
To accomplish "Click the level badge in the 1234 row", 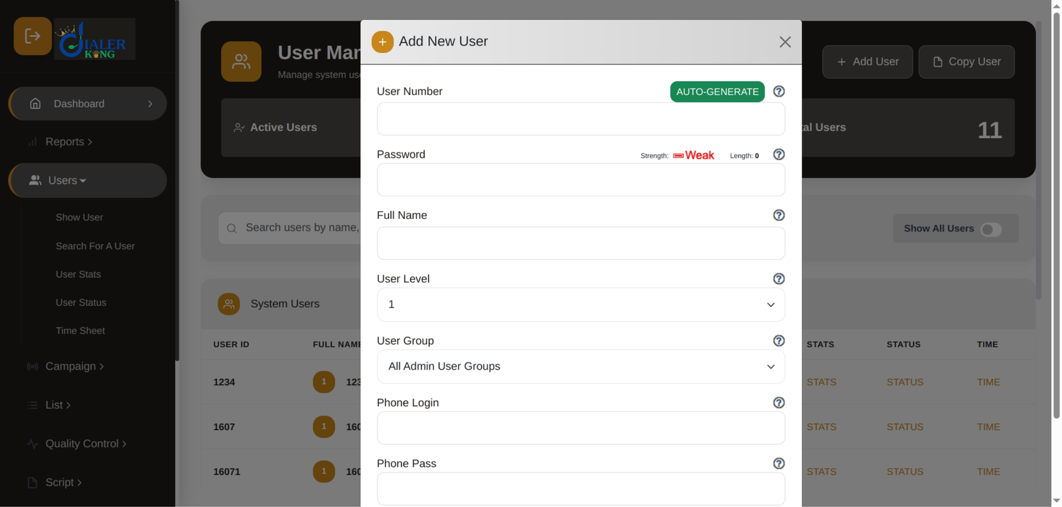I will [324, 382].
